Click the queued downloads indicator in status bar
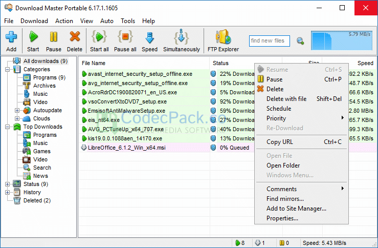Viewport: 378px width, 248px height. click(x=260, y=243)
